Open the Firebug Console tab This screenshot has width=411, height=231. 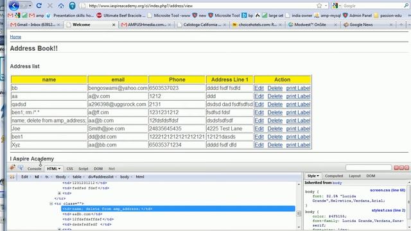34,169
